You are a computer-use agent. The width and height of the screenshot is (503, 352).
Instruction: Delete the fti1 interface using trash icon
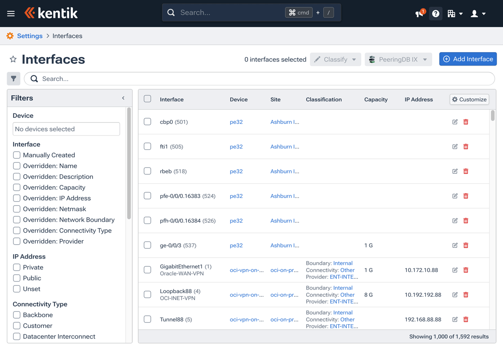[x=466, y=146]
